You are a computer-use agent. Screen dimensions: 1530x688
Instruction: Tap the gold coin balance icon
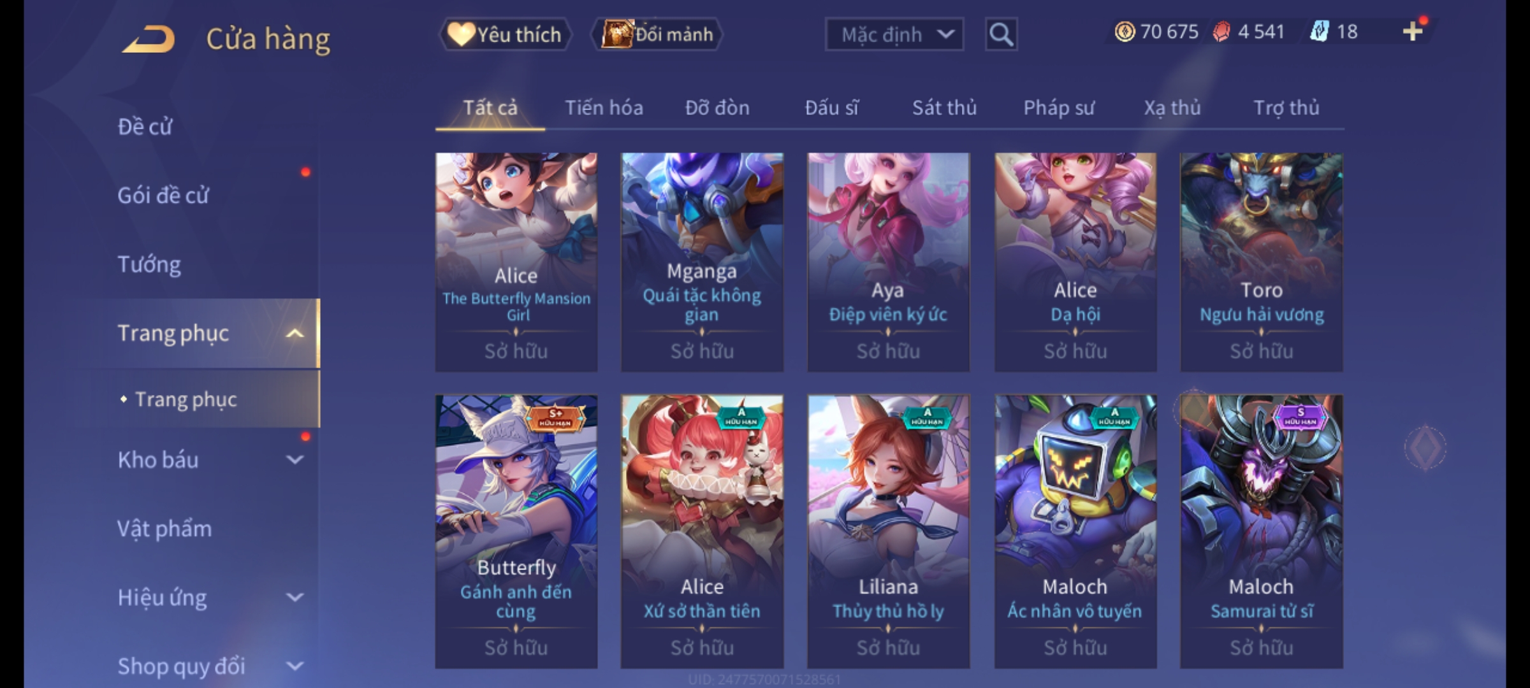click(1125, 31)
